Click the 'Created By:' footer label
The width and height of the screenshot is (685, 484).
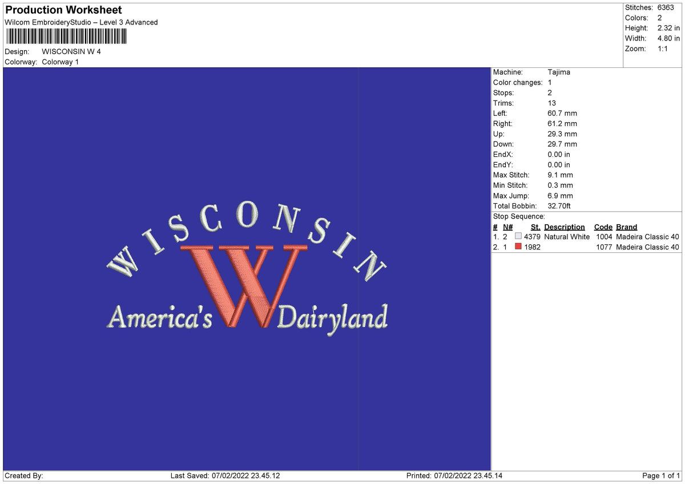[24, 475]
